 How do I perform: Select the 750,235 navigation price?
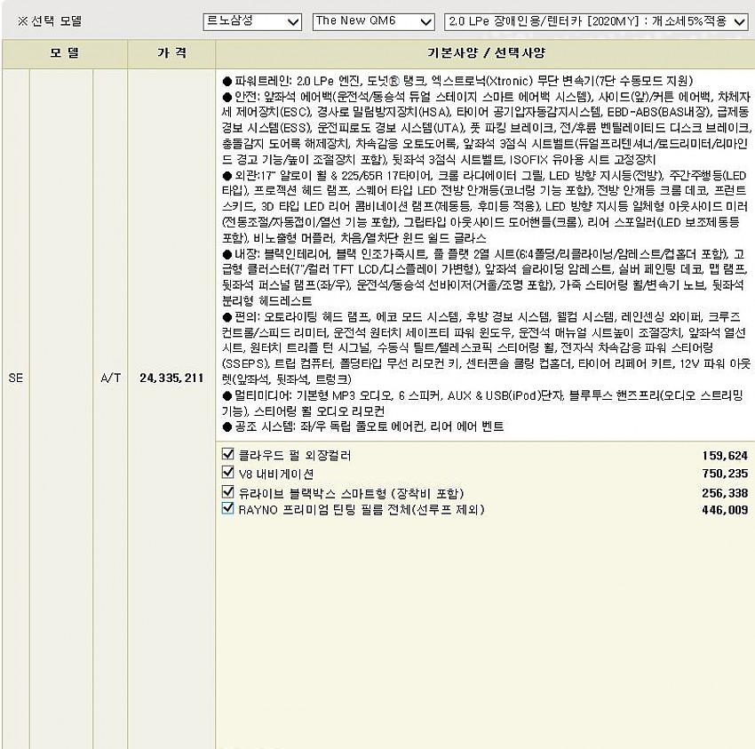[x=724, y=474]
